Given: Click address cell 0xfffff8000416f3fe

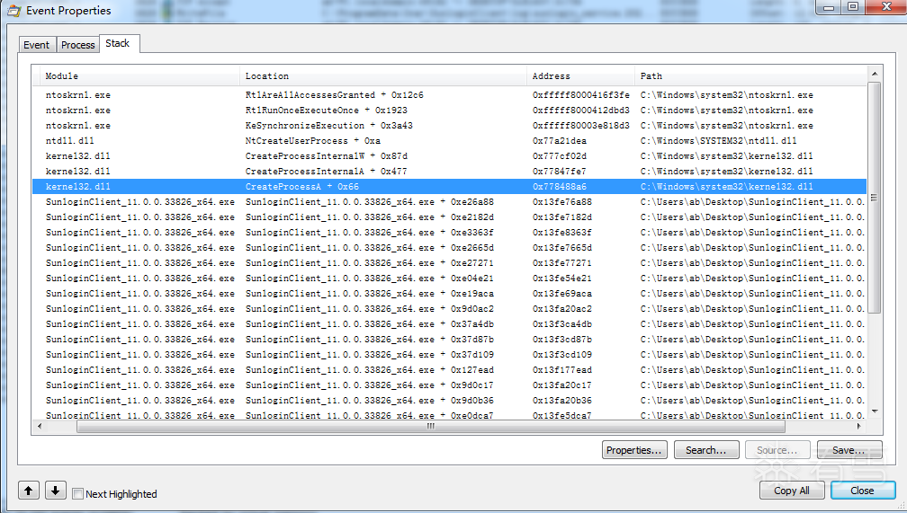Looking at the screenshot, I should coord(580,94).
